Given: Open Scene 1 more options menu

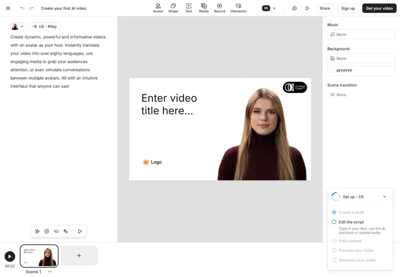Looking at the screenshot, I should pos(50,272).
